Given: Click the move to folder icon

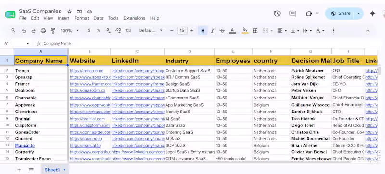Looking at the screenshot, I should click(x=79, y=12).
